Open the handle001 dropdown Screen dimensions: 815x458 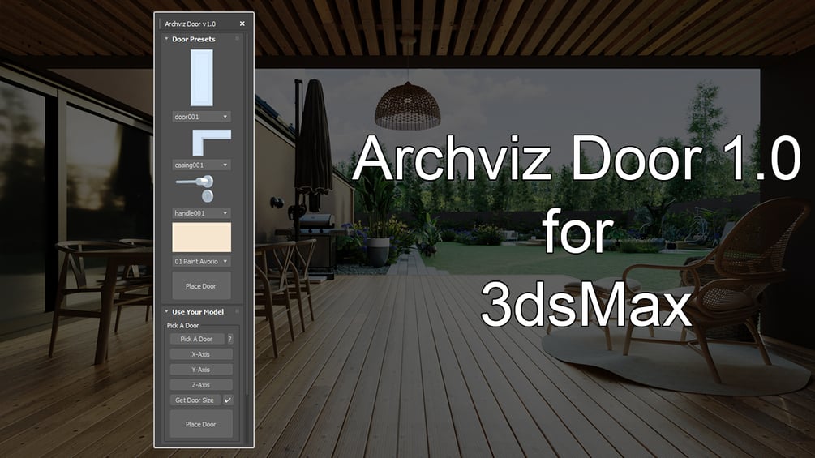coord(201,213)
